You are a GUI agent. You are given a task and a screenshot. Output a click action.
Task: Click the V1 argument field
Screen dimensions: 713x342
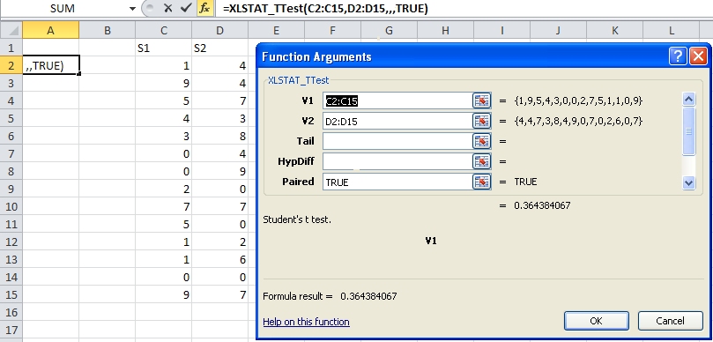pos(397,100)
